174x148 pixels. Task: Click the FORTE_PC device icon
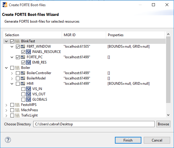[x=23, y=57]
